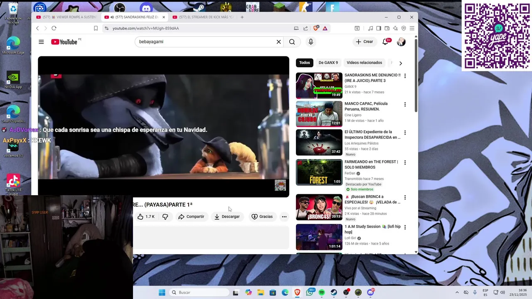
Task: Reload the page
Action: pos(54,28)
